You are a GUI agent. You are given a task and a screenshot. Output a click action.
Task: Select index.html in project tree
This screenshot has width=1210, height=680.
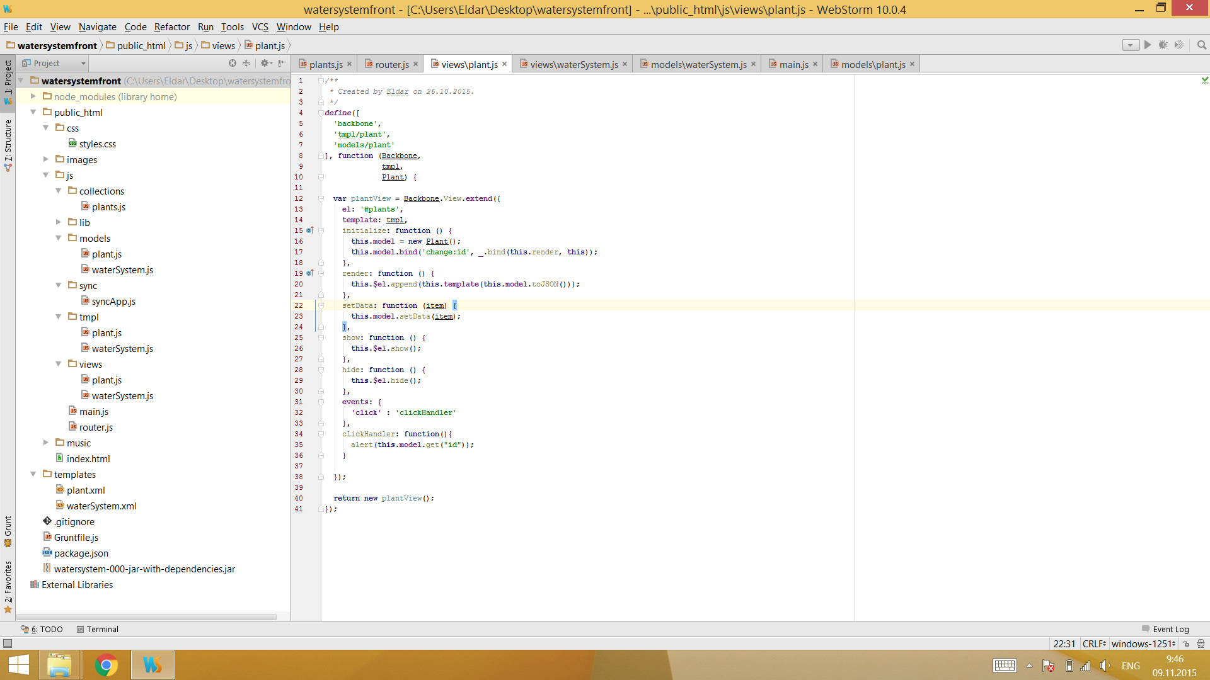[88, 458]
